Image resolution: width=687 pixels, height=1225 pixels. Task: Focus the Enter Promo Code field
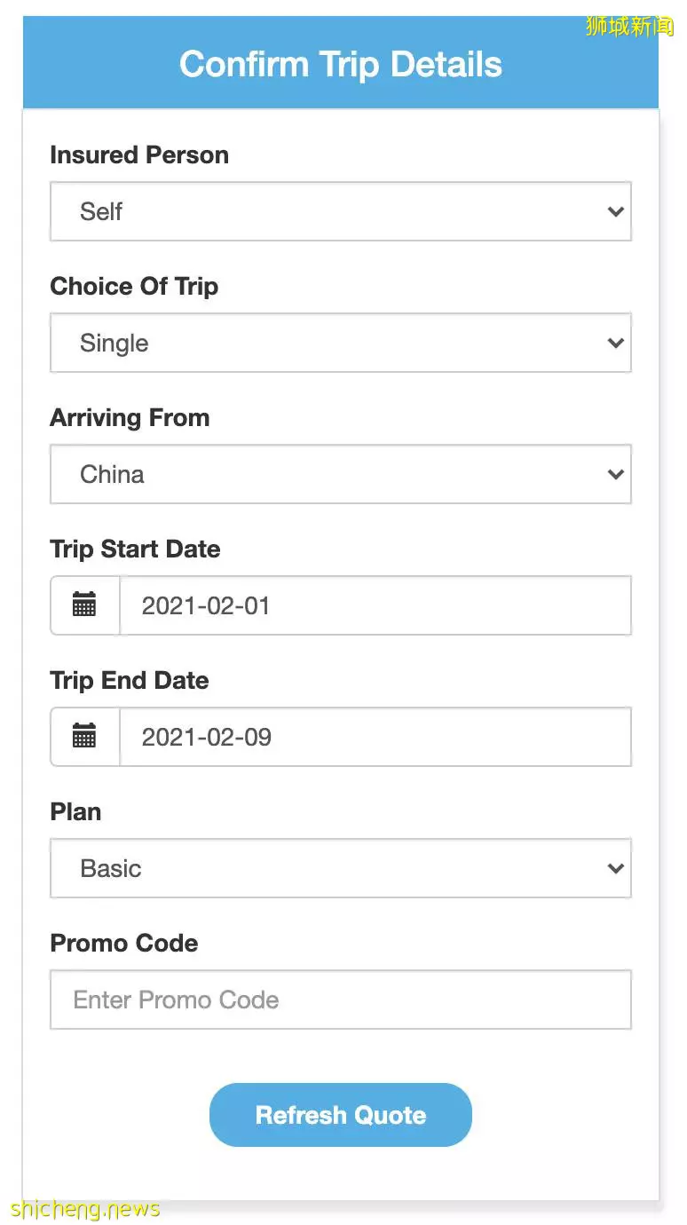tap(341, 1000)
